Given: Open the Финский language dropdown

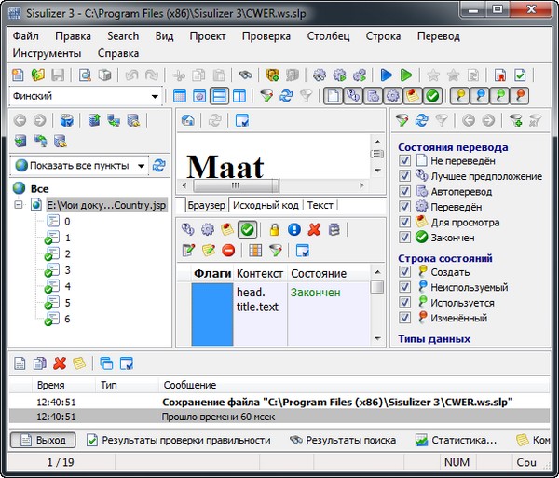Looking at the screenshot, I should [x=155, y=96].
